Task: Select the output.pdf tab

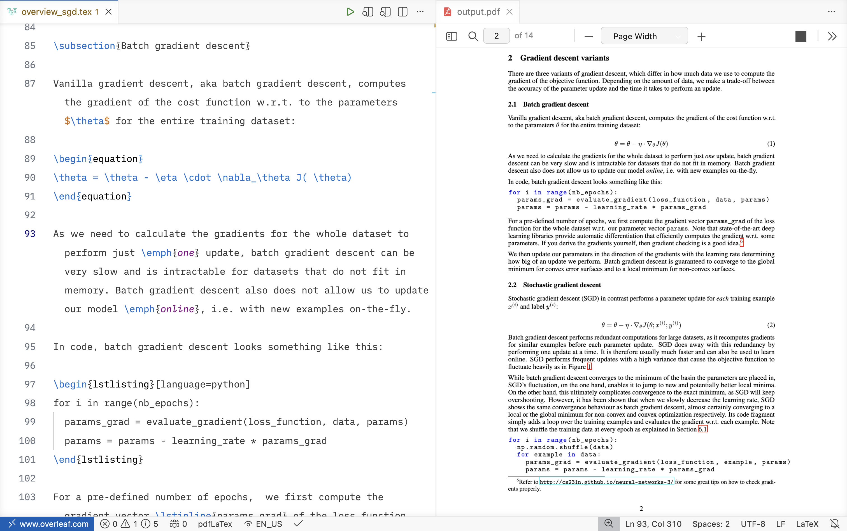Action: pos(478,12)
